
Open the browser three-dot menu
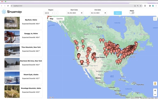(156, 6)
